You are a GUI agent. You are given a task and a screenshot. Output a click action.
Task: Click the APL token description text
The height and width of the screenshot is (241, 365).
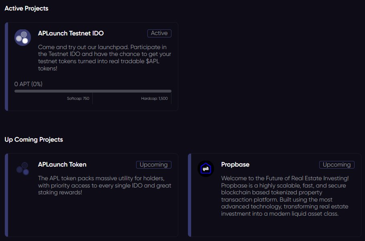pos(104,185)
